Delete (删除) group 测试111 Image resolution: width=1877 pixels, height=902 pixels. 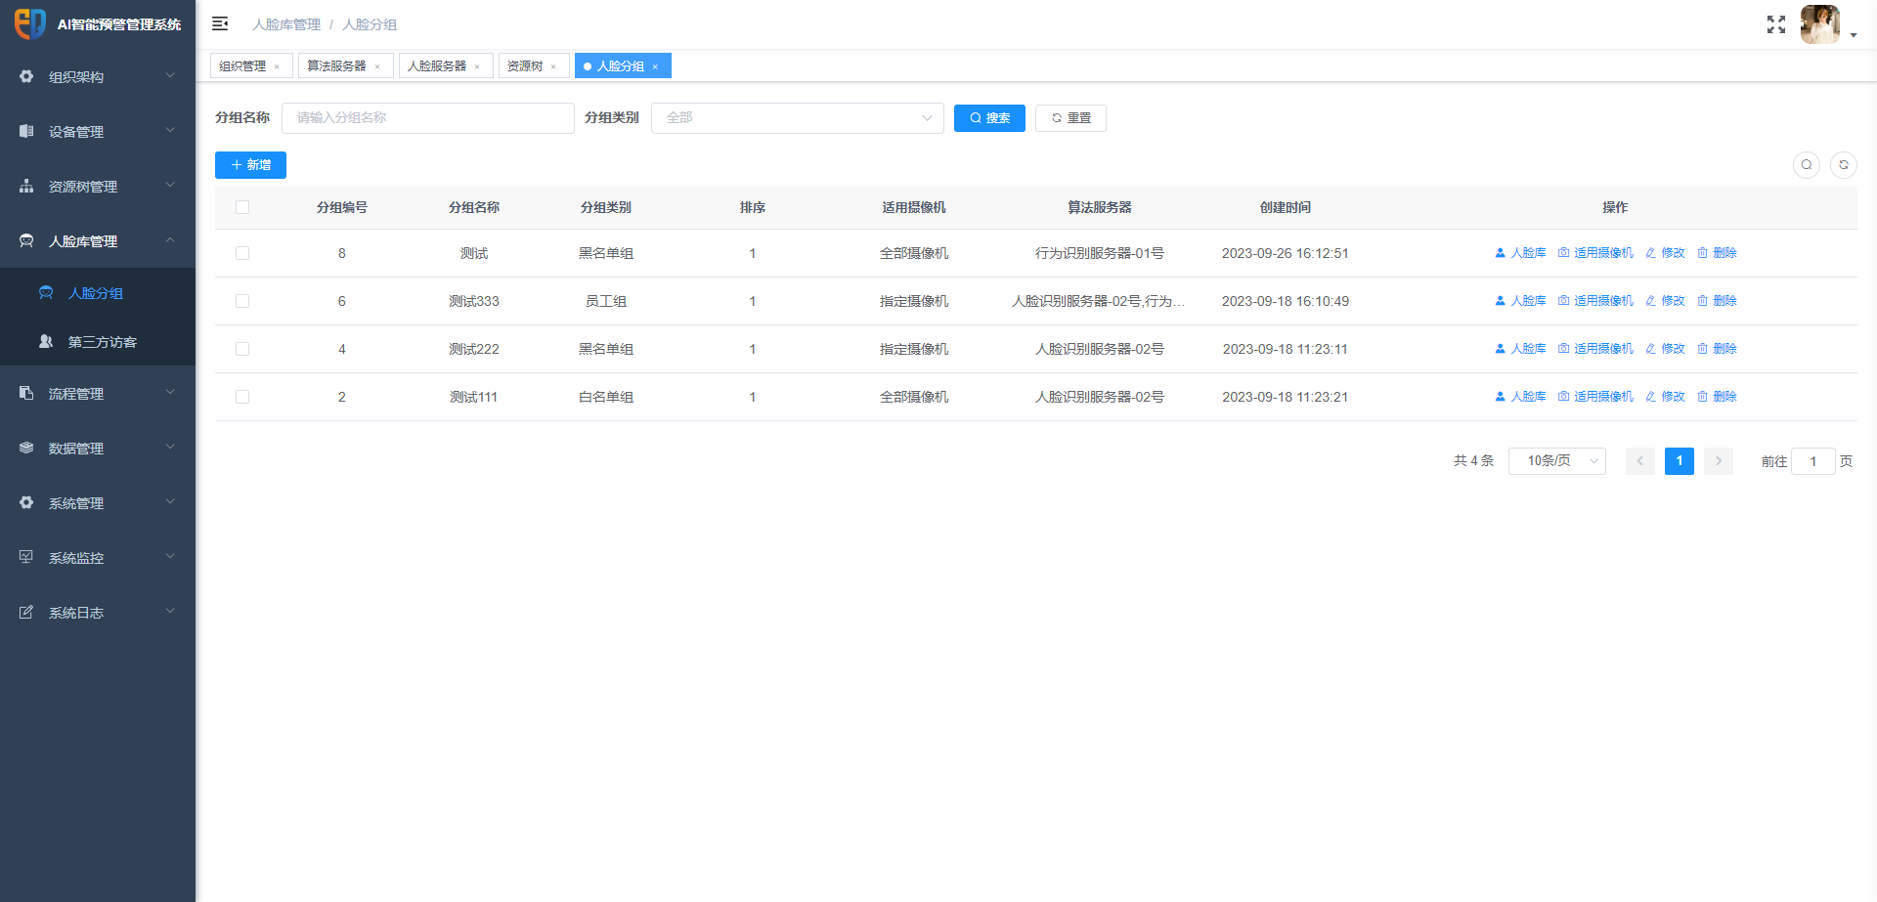pos(1717,397)
